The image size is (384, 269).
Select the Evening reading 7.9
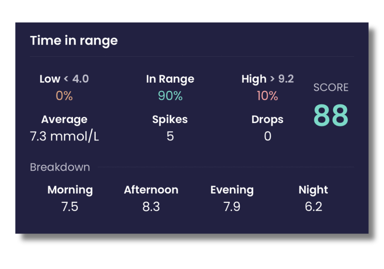pos(232,207)
